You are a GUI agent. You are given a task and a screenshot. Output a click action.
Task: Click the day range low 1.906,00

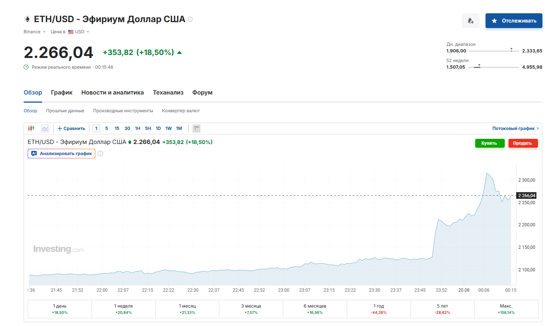456,51
